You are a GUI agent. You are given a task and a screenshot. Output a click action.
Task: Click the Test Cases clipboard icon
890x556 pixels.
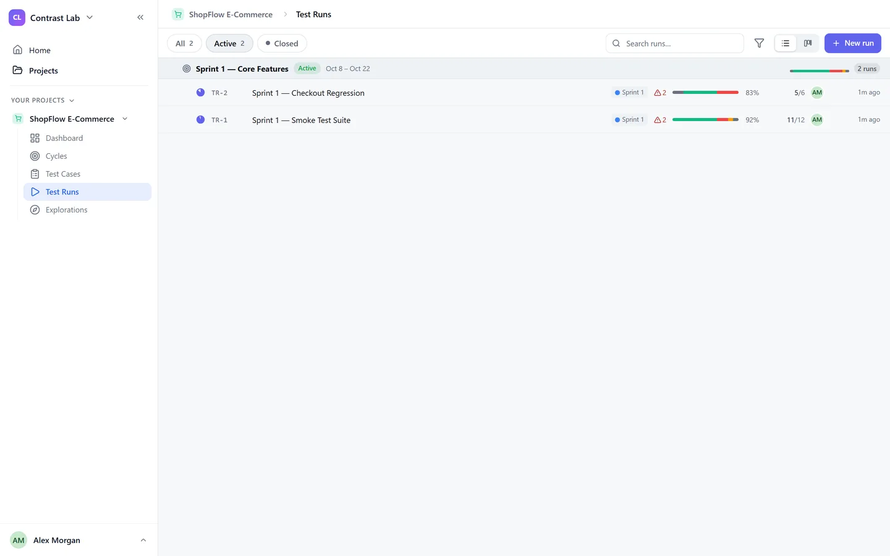point(35,174)
